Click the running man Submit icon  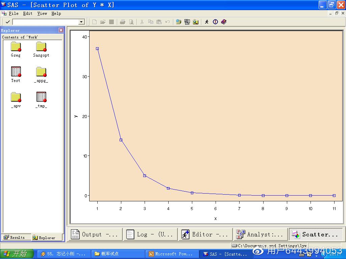pos(207,22)
